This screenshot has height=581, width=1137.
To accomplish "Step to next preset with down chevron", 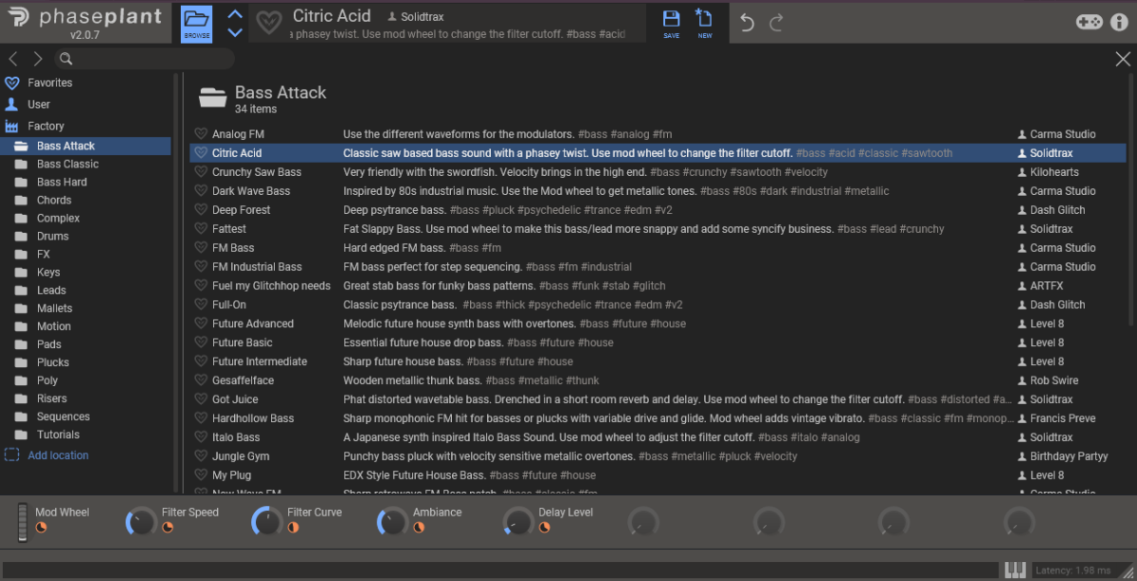I will [x=236, y=32].
